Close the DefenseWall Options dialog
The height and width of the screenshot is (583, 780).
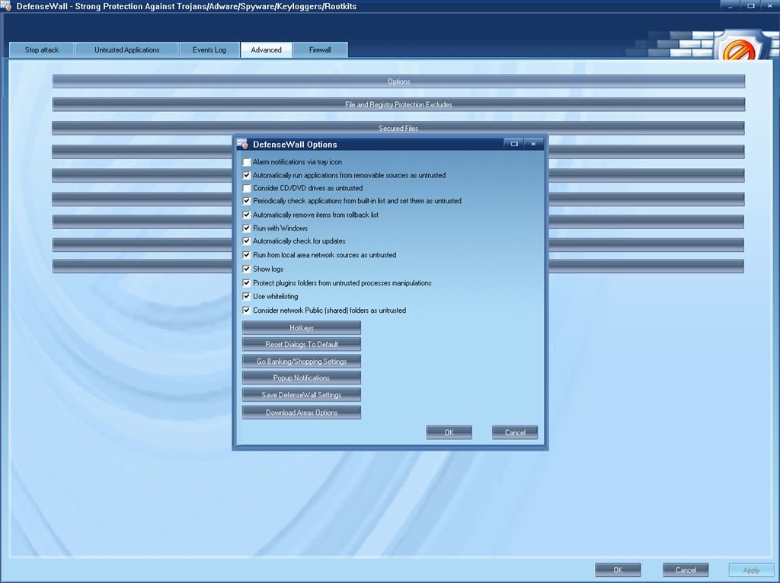pyautogui.click(x=533, y=144)
